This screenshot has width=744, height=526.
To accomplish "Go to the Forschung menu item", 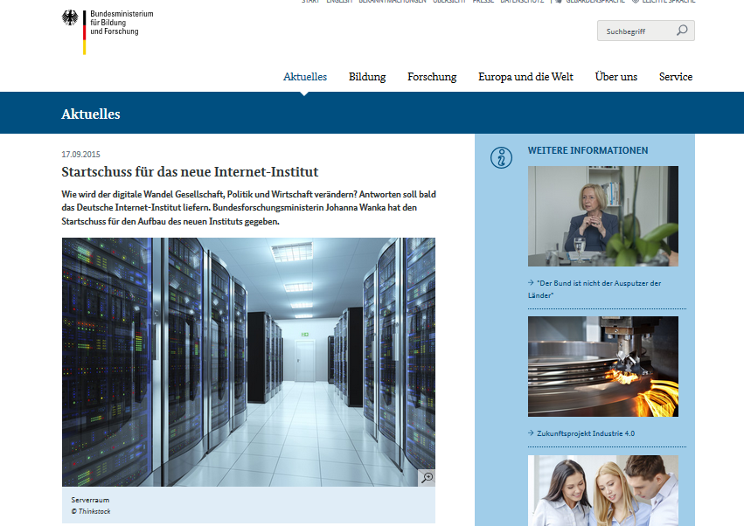I will 432,77.
